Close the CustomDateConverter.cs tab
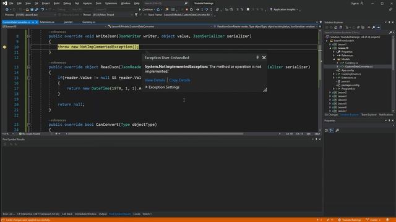The width and height of the screenshot is (396, 222). coord(37,22)
